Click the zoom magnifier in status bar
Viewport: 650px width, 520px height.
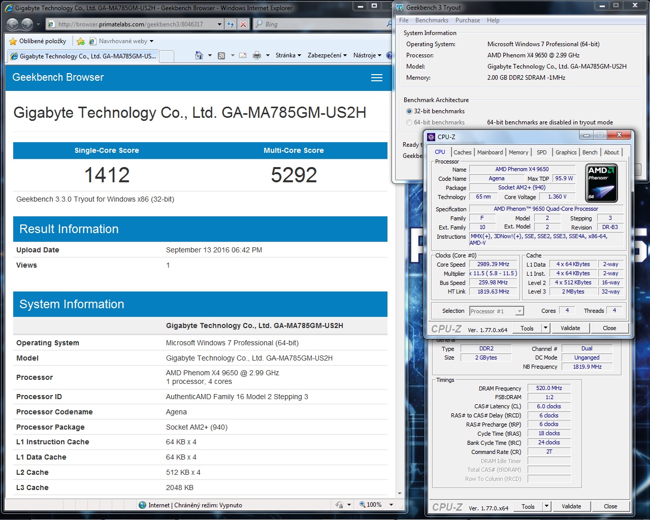click(x=362, y=505)
